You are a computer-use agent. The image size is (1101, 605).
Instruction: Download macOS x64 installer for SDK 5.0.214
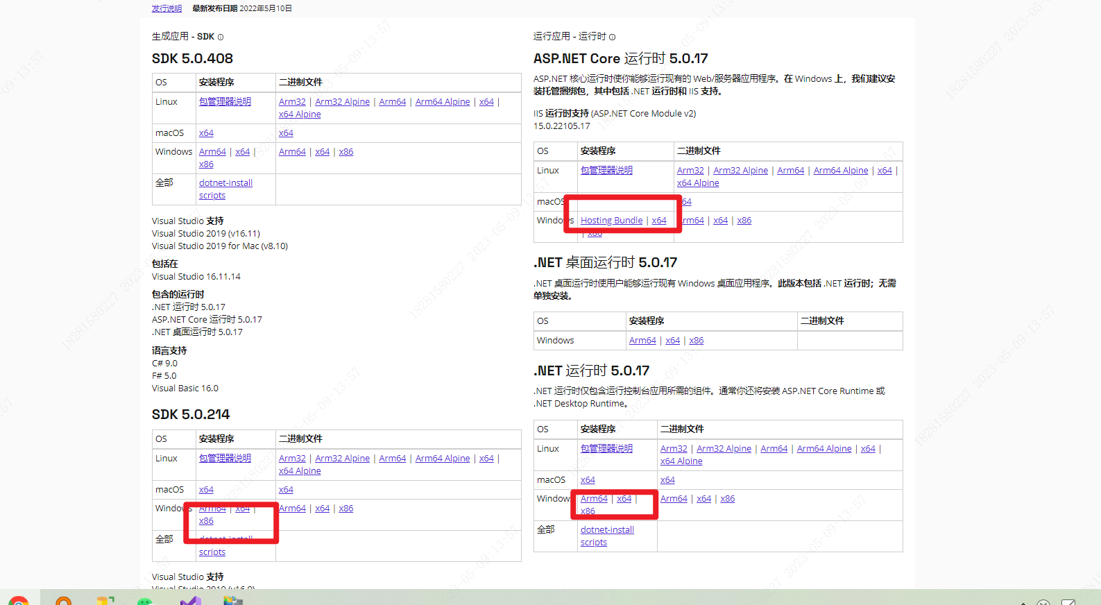(206, 489)
